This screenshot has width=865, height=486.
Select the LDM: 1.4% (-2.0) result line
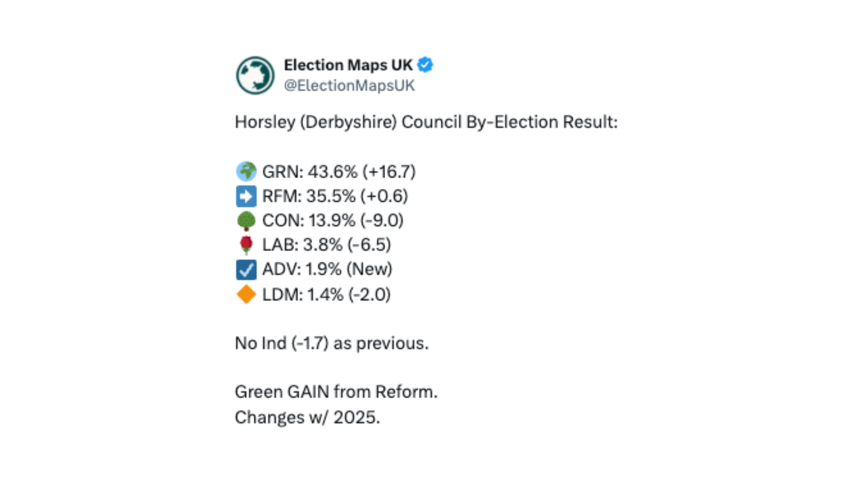click(x=326, y=295)
